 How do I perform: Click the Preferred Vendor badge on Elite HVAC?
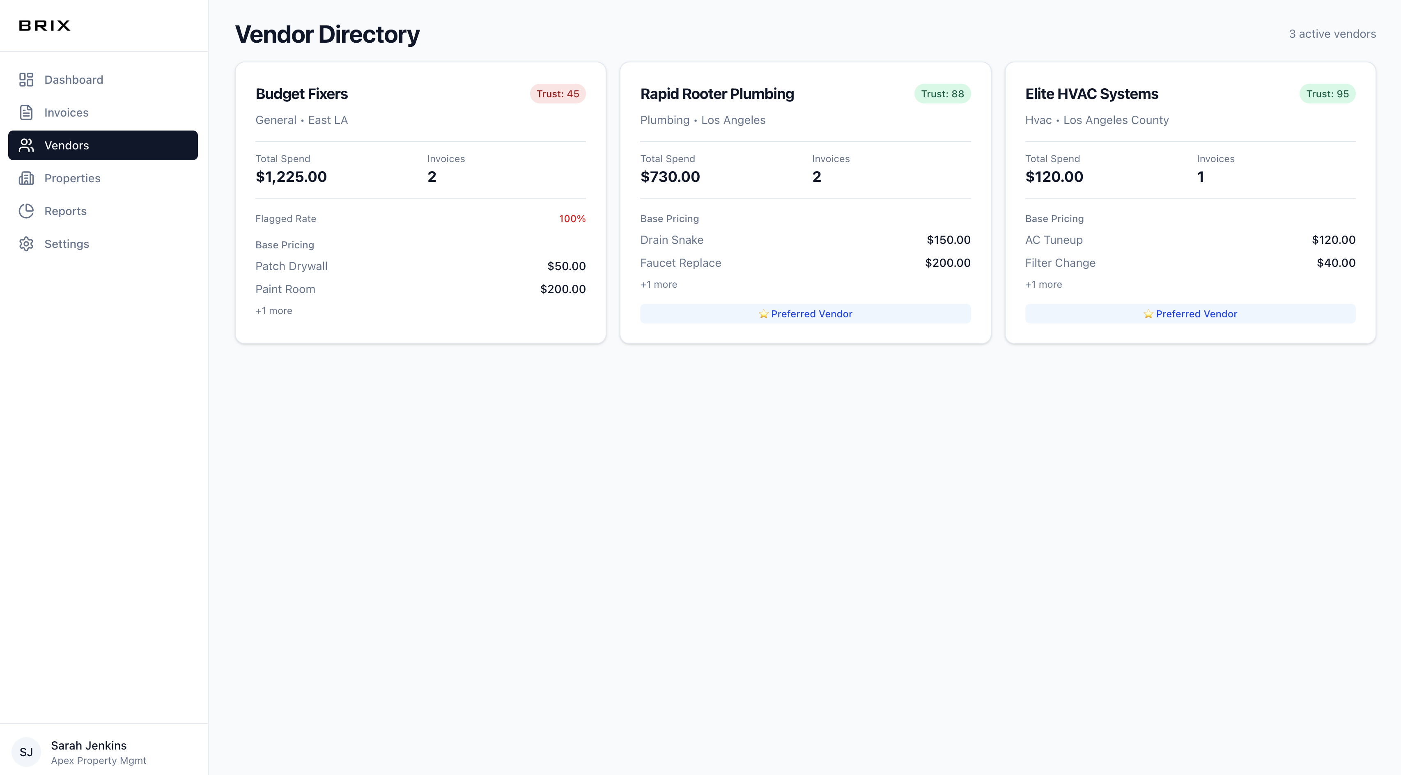(x=1190, y=314)
